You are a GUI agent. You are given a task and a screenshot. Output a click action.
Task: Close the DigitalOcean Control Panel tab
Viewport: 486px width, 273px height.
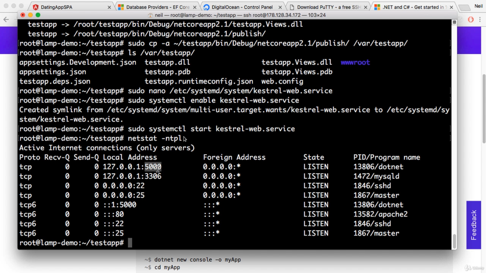click(x=280, y=7)
